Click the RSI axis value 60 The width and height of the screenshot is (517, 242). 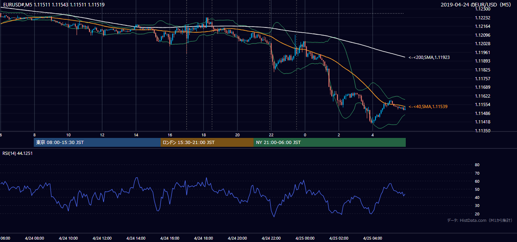tap(477, 181)
